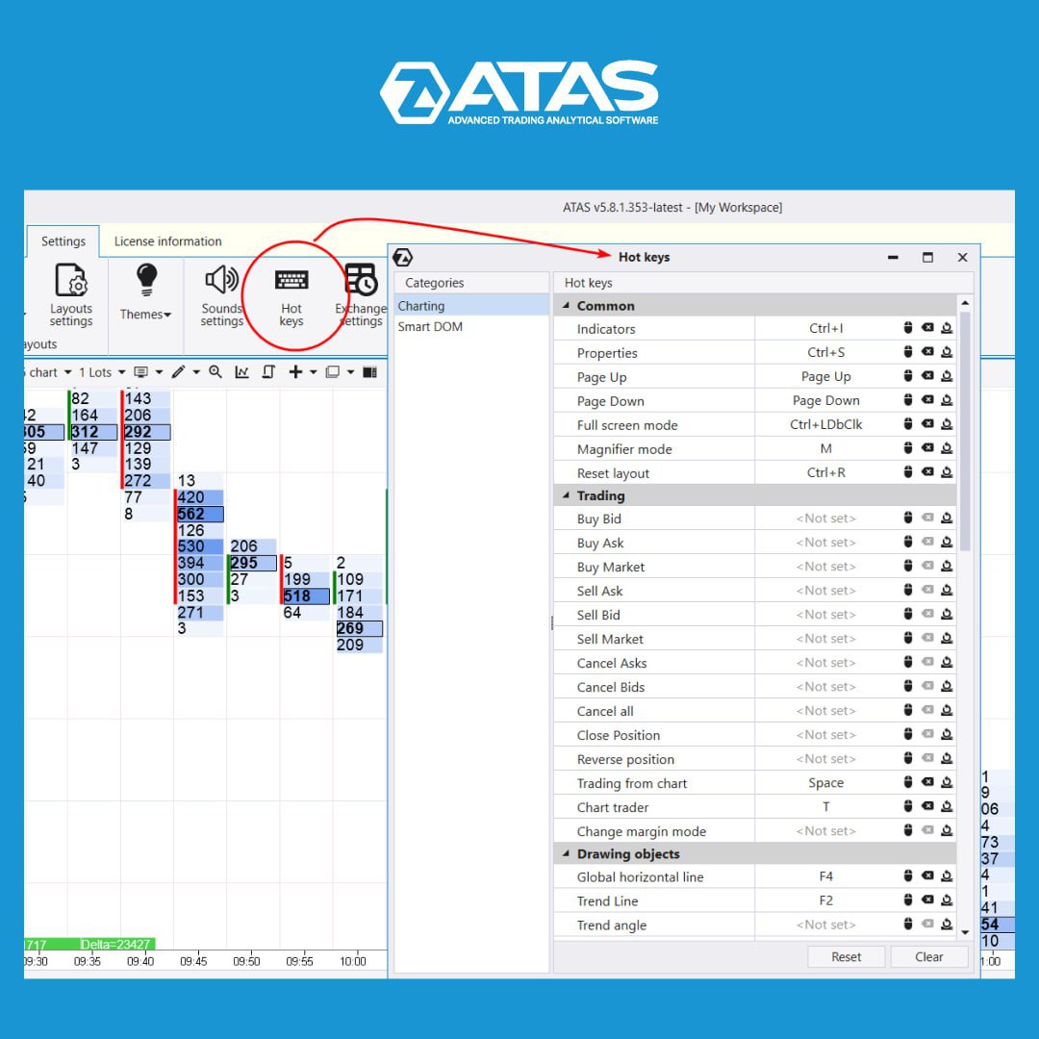1039x1039 pixels.
Task: Reset the Trend angle hotkey to default
Action: pyautogui.click(x=947, y=924)
